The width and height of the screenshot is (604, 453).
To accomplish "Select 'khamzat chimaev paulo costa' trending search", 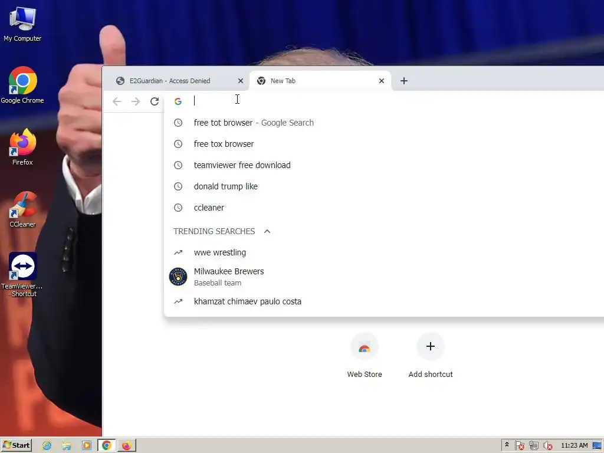I will coord(384,301).
